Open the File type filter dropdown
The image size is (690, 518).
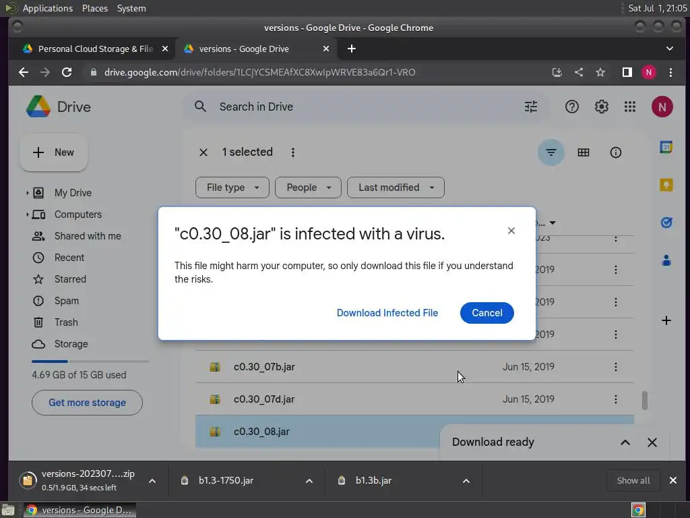click(x=232, y=188)
